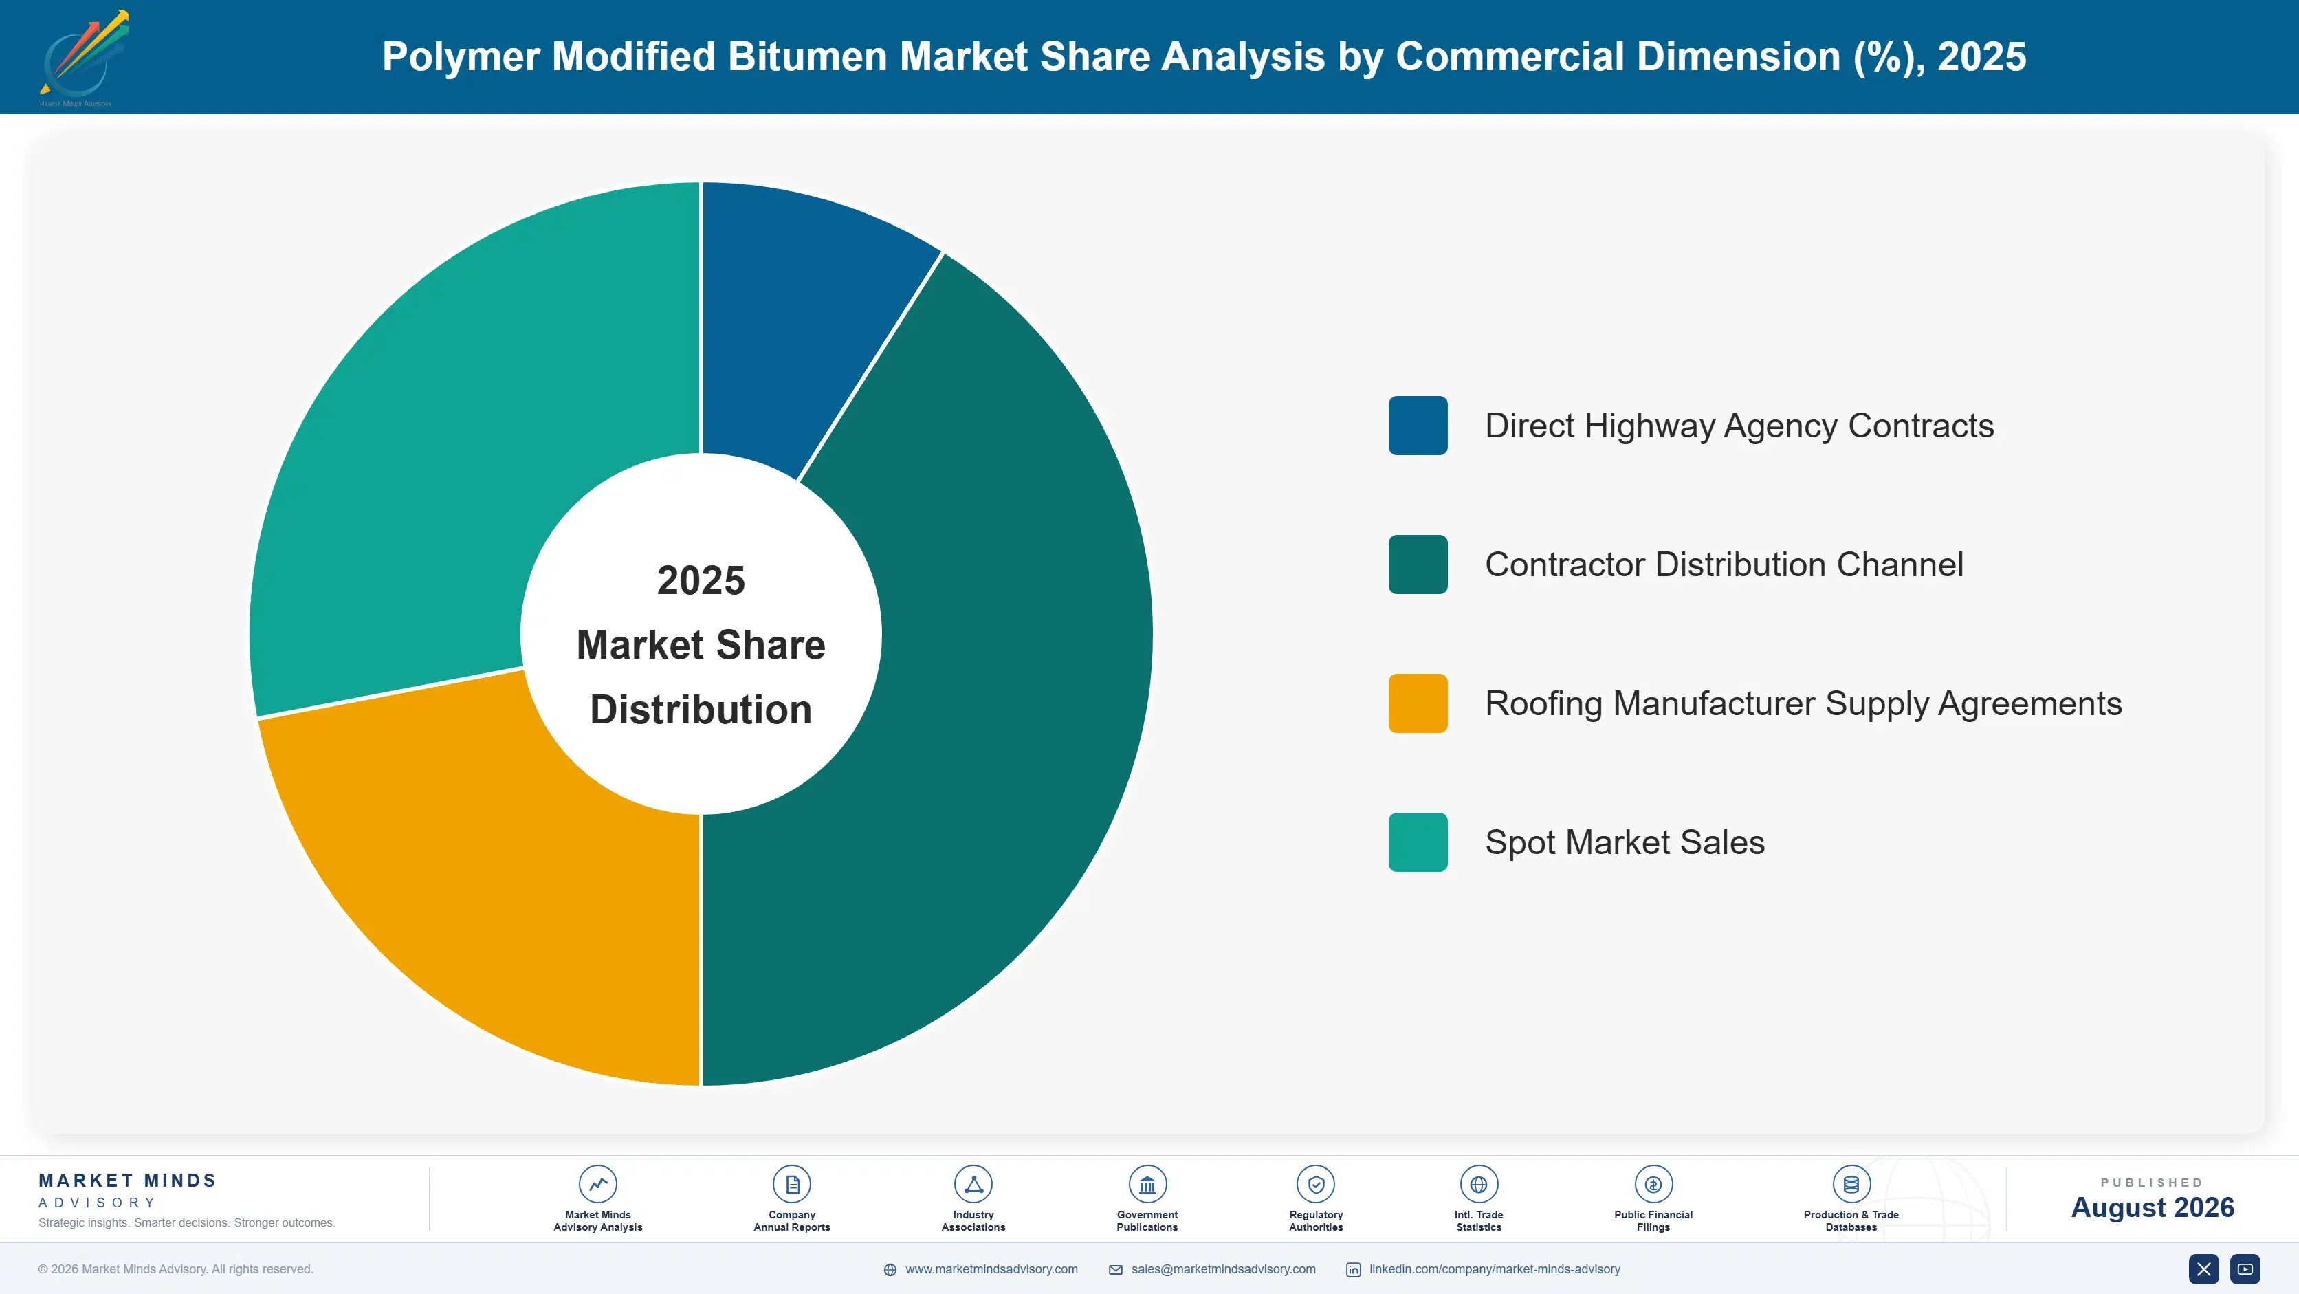Click the 'Strategic insights. Smarter decisions.' tagline

point(186,1222)
